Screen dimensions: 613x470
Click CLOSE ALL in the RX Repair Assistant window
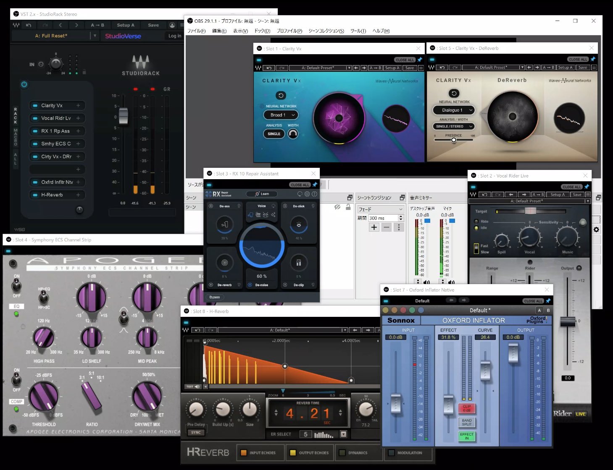300,185
